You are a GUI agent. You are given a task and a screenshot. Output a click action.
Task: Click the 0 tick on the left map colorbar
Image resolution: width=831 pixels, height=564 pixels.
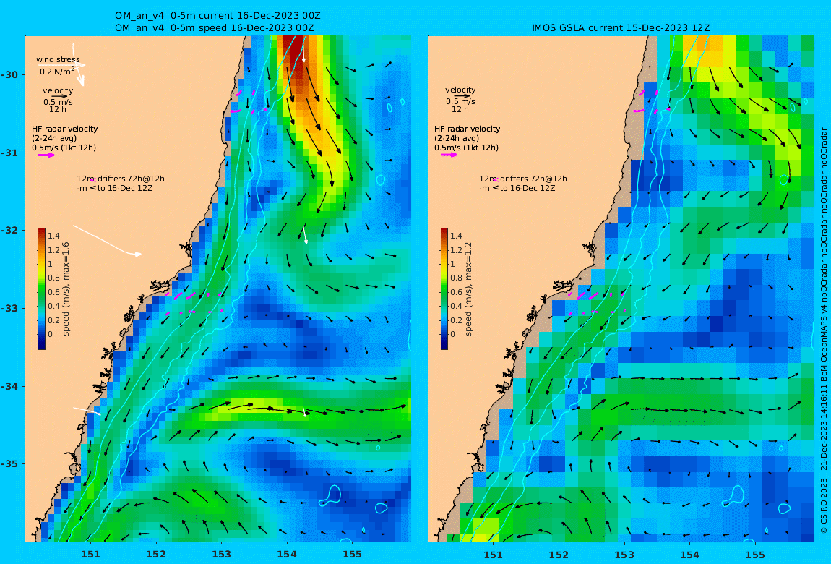tap(51, 334)
